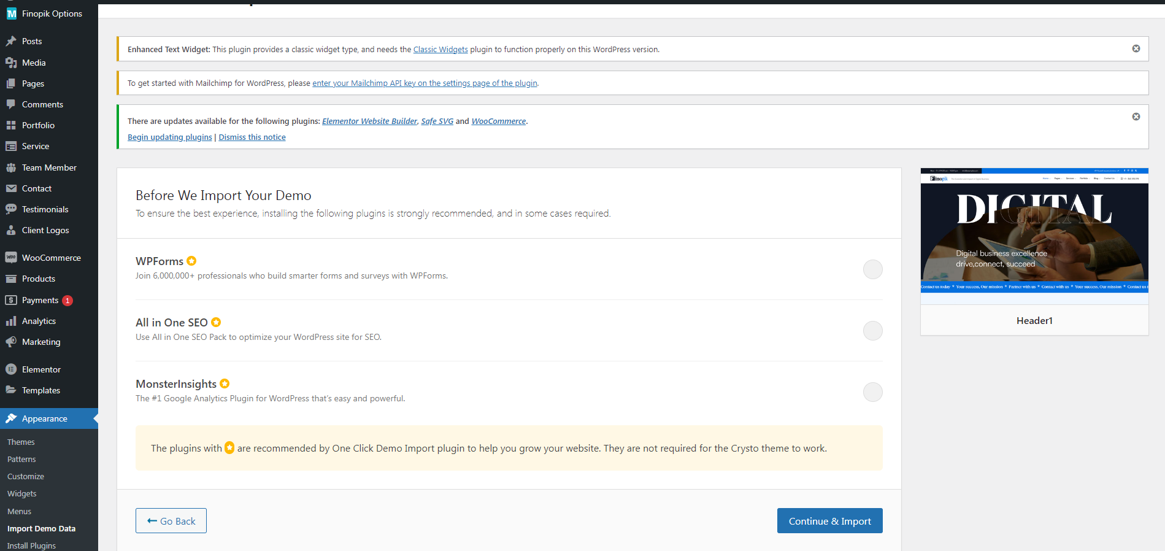Open the Widgets submenu item
This screenshot has height=551, width=1165.
(22, 493)
